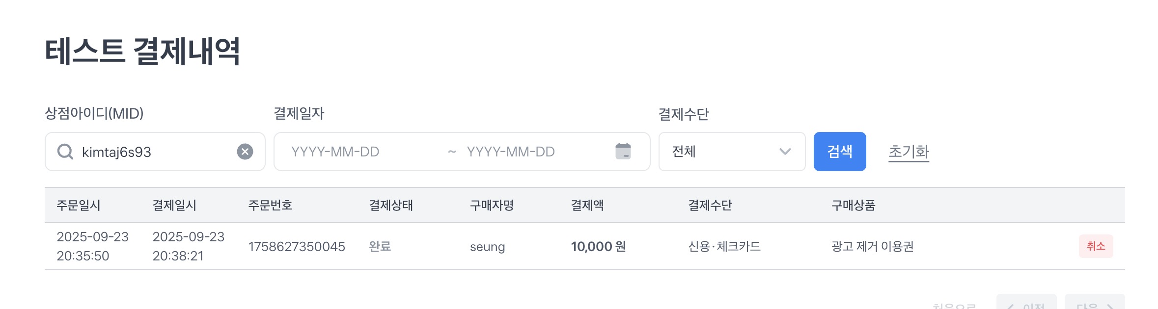Screen dimensions: 1158x309
Task: Select the 주문번호 column header
Action: tap(270, 205)
